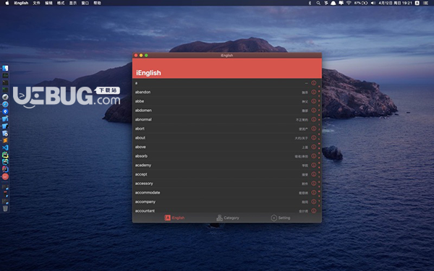The height and width of the screenshot is (271, 434).
Task: Click the Bluetooth menu bar icon
Action: tap(310, 3)
